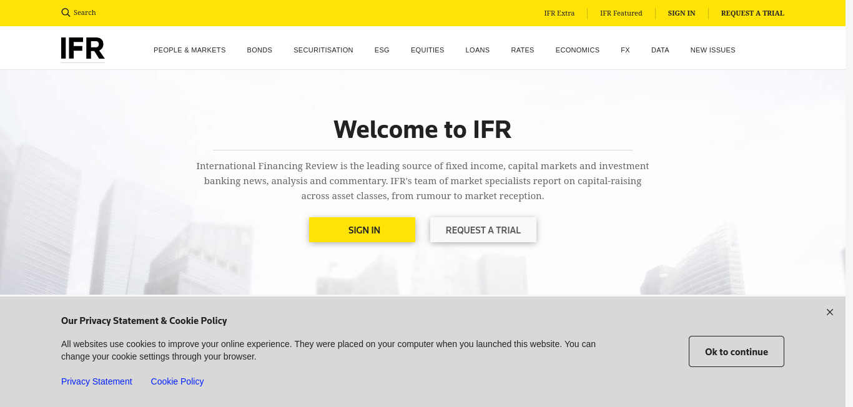Go to the Rates section
The width and height of the screenshot is (853, 407).
523,50
